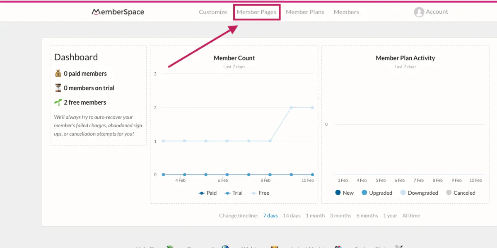
Task: Toggle the Paid series in legend
Action: [x=208, y=193]
